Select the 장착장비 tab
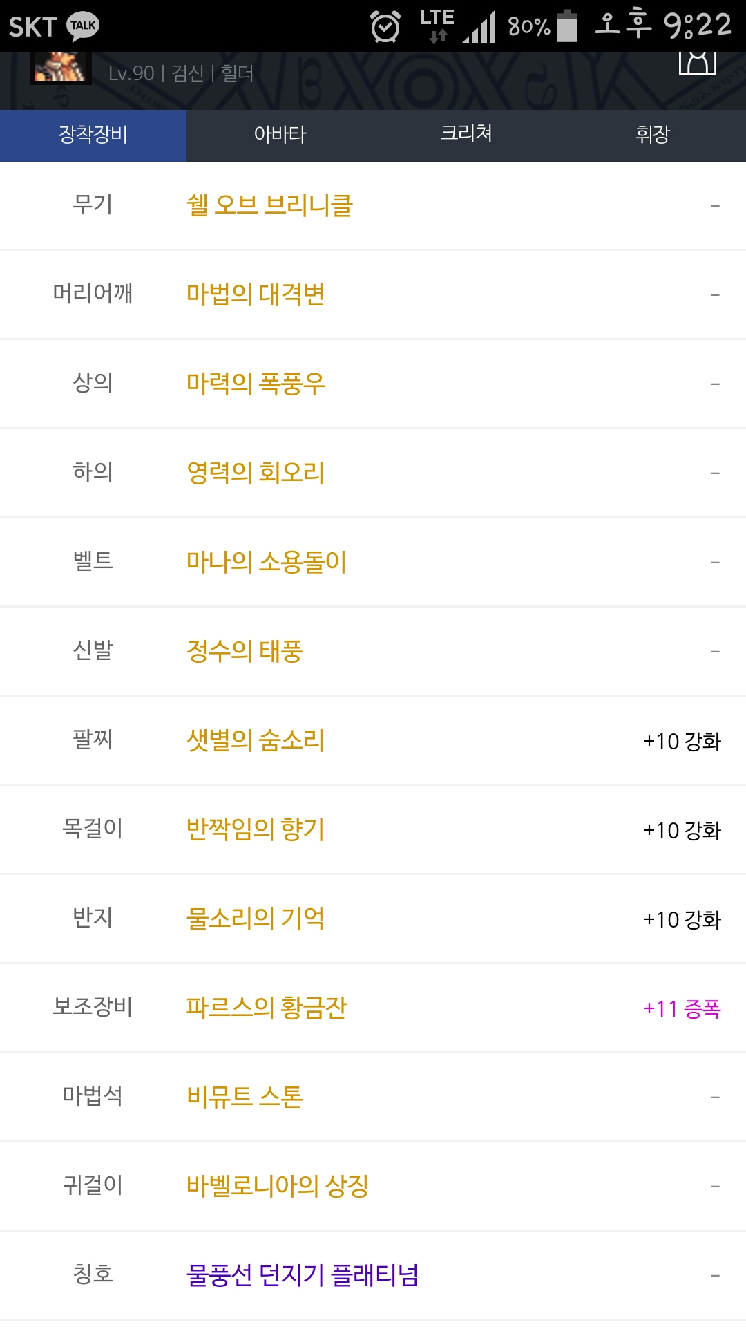The image size is (746, 1327). 93,135
